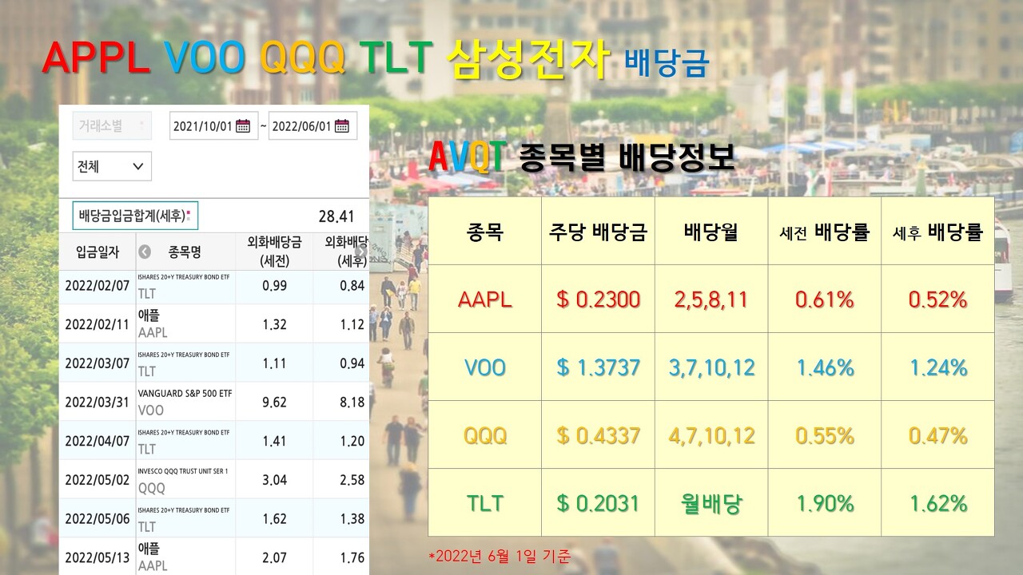Click AAPL dividend months 2,5,8,11
Viewport: 1023px width, 575px height.
coord(711,299)
